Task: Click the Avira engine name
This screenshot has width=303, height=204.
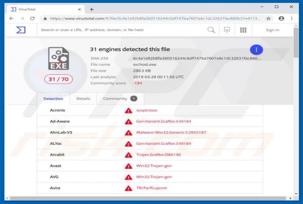Action: 55,188
